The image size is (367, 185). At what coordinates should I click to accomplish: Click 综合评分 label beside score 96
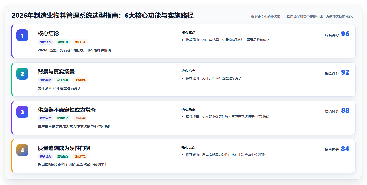[332, 35]
